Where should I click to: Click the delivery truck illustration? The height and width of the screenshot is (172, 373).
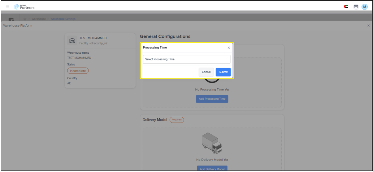point(212,143)
